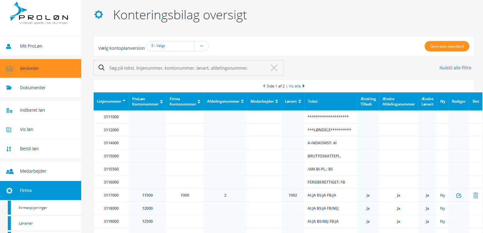Click the ProLøn logo

click(x=39, y=14)
